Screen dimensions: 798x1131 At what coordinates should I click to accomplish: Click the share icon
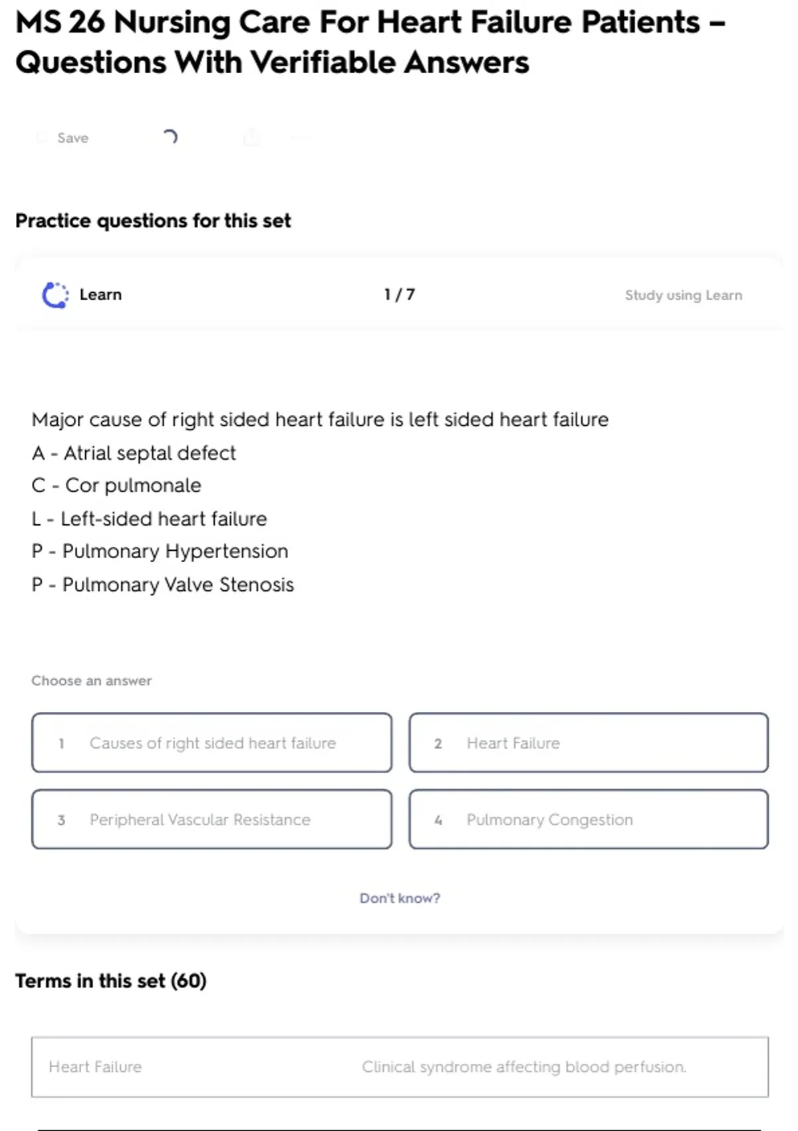[251, 138]
